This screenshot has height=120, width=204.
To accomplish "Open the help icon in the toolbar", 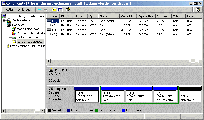I will [x=68, y=10].
